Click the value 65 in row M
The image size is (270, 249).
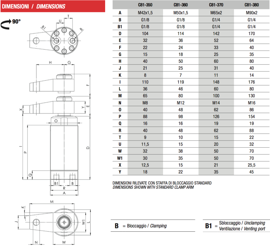[x=145, y=96]
